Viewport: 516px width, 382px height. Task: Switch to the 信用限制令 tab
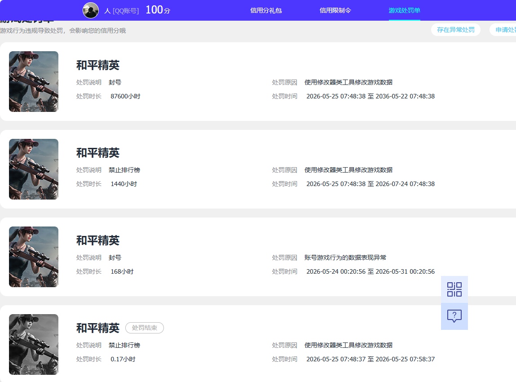(335, 10)
